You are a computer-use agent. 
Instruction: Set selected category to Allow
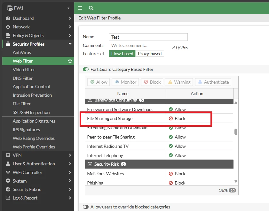(x=99, y=82)
